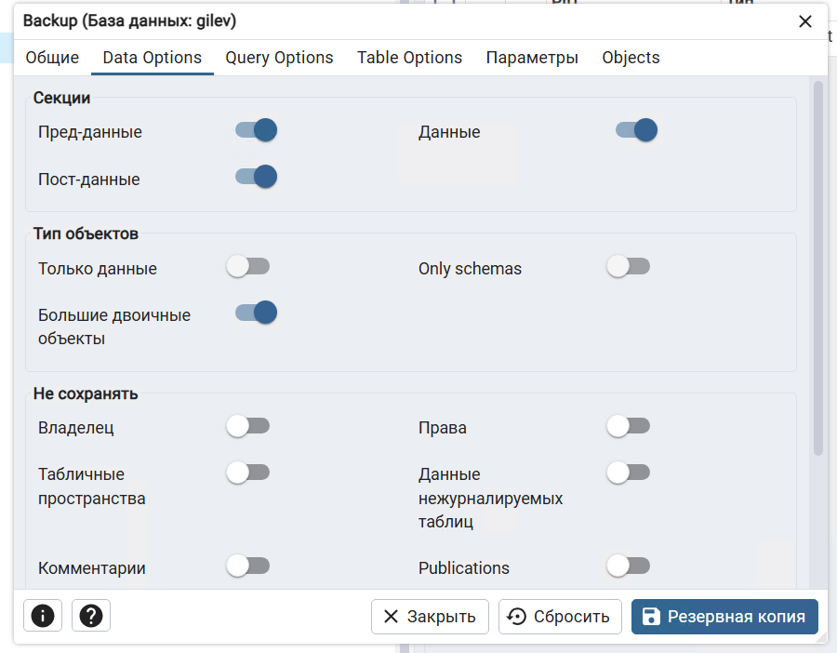Click the dialog's vertical scrollbar
The height and width of the screenshot is (653, 837).
tap(818, 270)
